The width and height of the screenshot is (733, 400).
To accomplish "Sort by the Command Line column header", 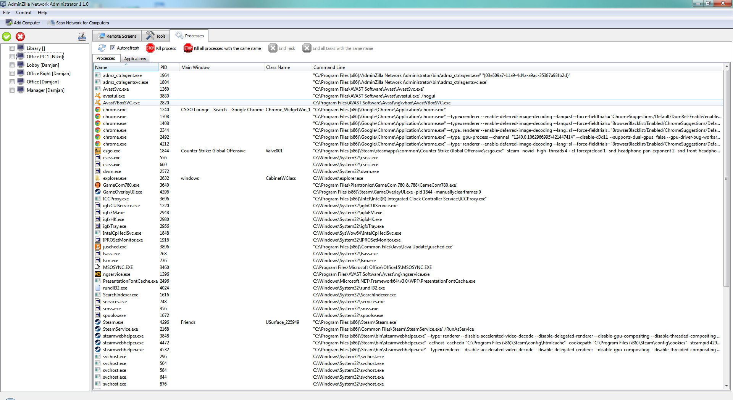I will (x=517, y=67).
